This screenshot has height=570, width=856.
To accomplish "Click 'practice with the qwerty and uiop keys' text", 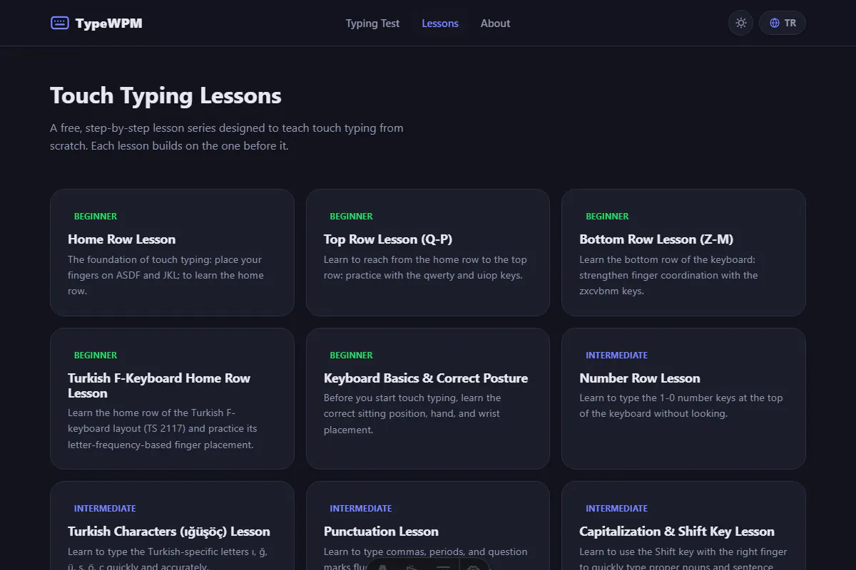I will point(425,267).
